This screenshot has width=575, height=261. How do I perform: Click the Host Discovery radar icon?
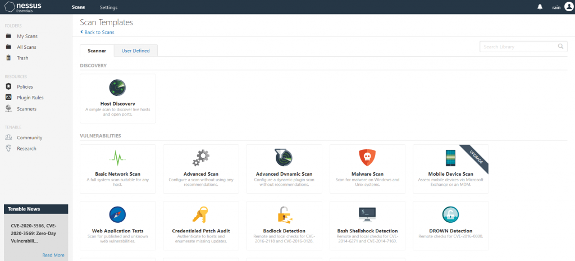click(117, 88)
